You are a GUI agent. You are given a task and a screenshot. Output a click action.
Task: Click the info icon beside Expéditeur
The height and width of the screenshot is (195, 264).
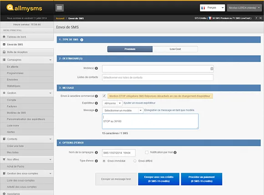pos(96,103)
